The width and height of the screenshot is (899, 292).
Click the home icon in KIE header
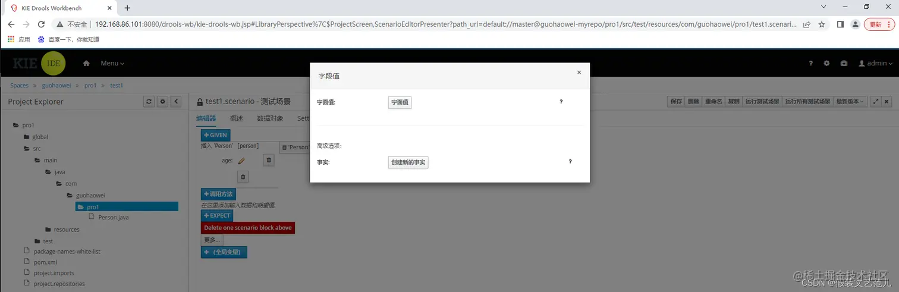pyautogui.click(x=87, y=63)
